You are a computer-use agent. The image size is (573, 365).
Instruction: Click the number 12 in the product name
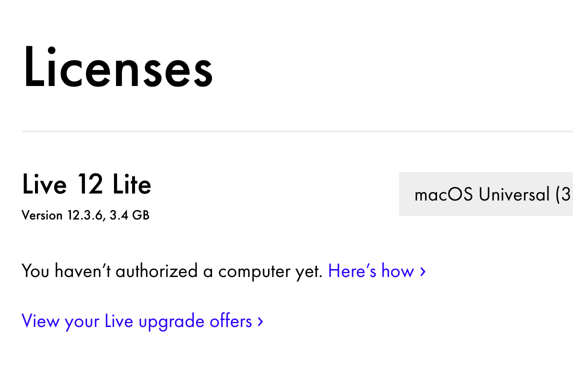pyautogui.click(x=90, y=184)
